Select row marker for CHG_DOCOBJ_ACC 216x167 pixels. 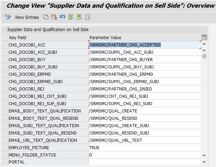tap(5, 45)
